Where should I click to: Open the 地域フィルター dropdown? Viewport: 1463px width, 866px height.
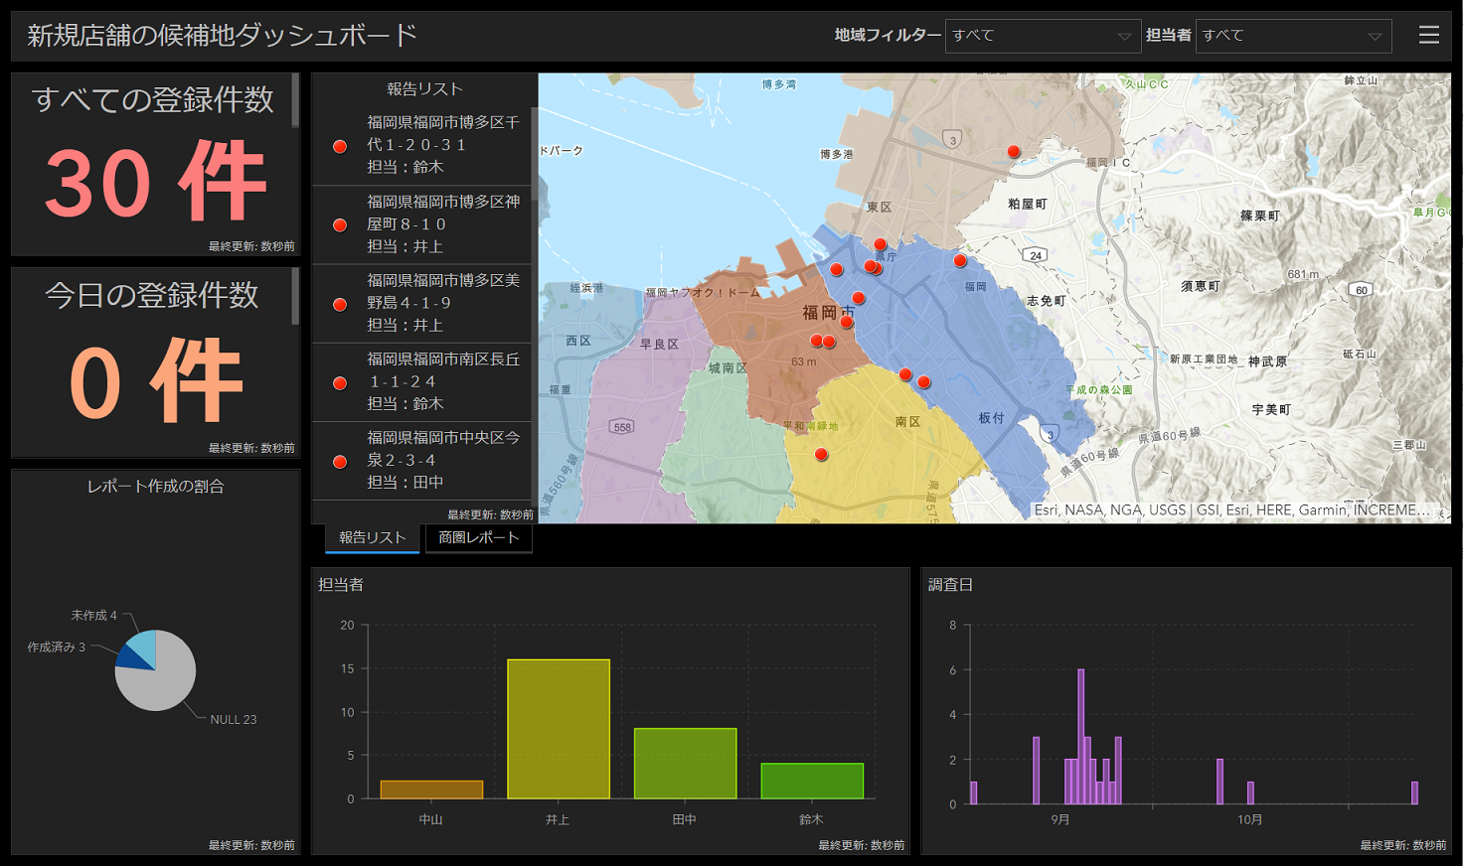1042,36
